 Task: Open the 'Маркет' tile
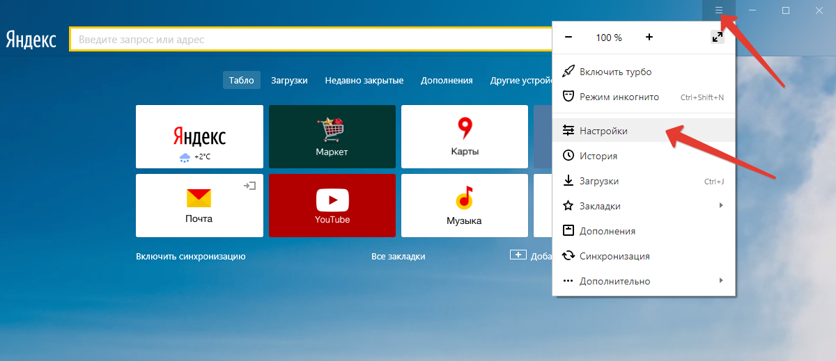(332, 136)
